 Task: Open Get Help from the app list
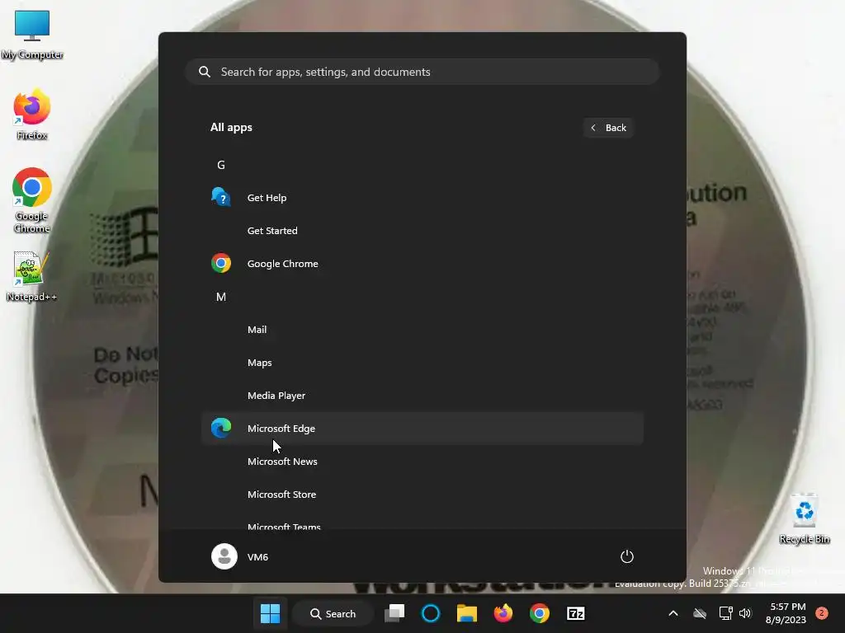[x=422, y=198]
